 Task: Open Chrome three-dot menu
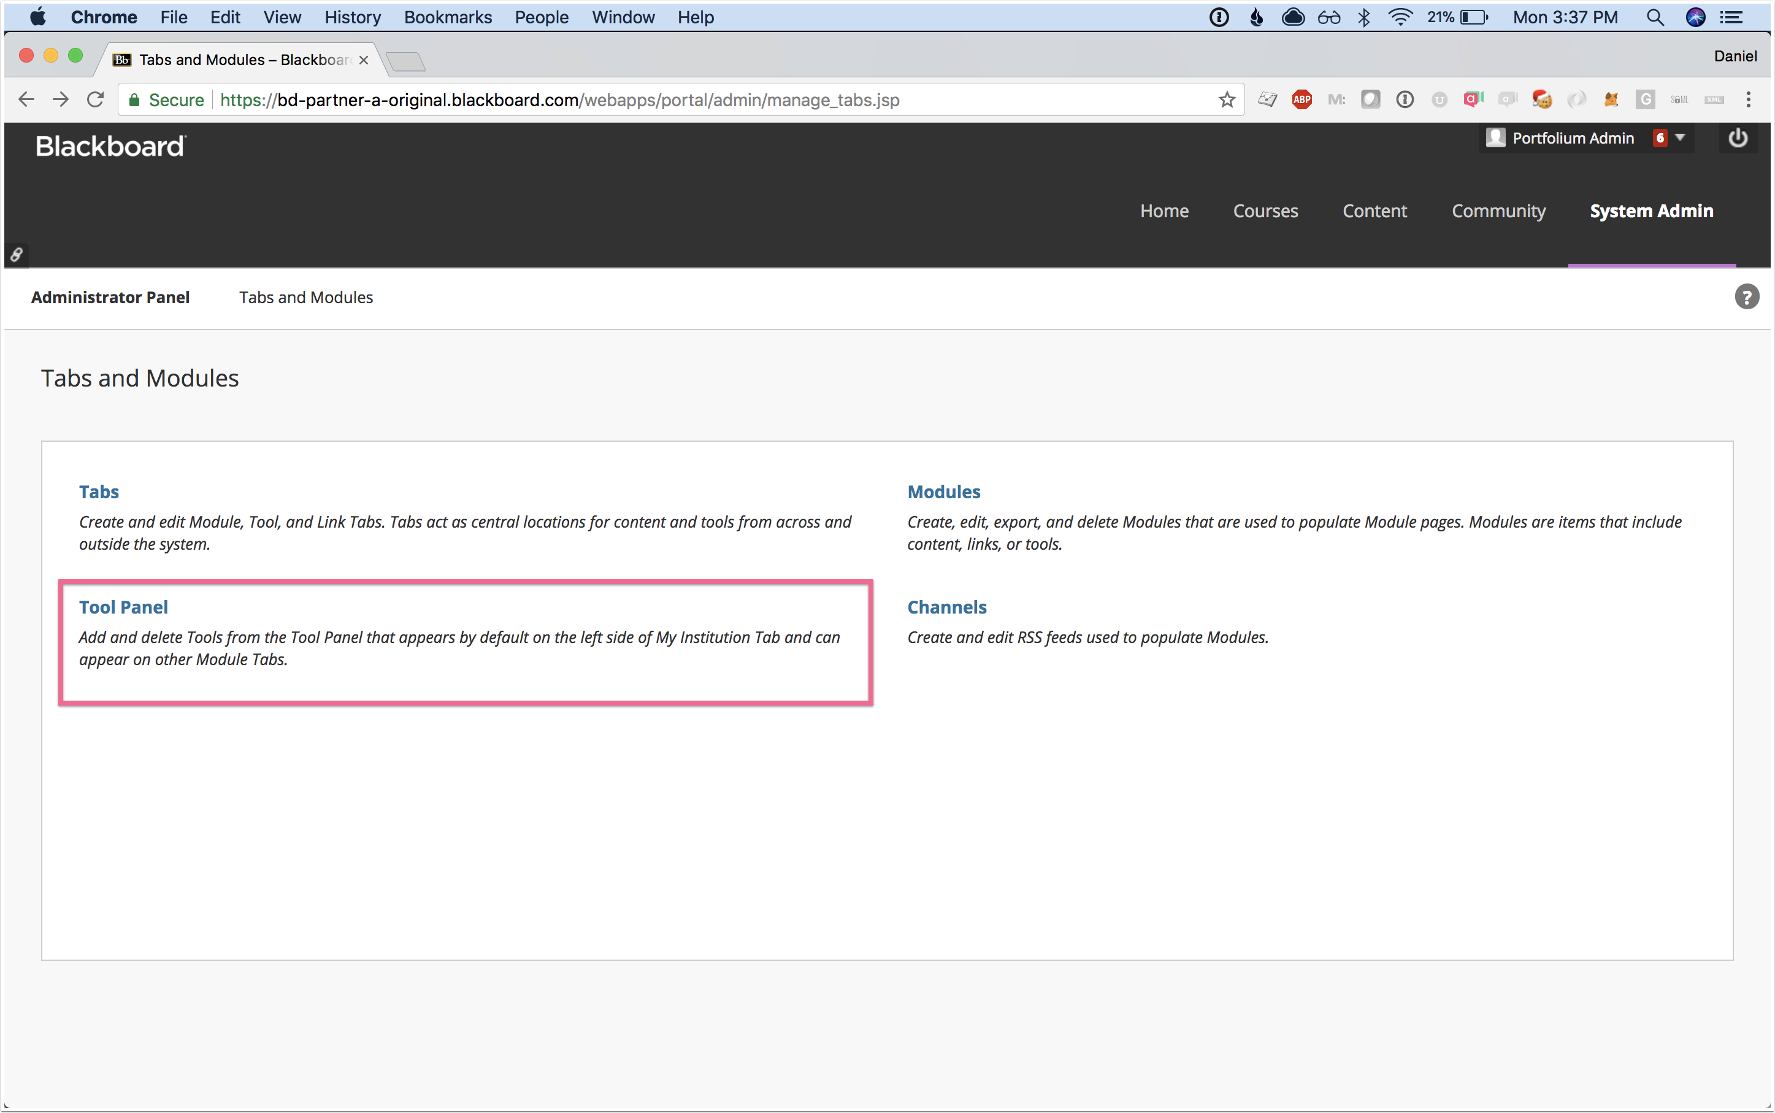(x=1749, y=99)
